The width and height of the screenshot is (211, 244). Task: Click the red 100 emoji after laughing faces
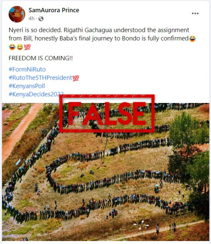tap(27, 47)
